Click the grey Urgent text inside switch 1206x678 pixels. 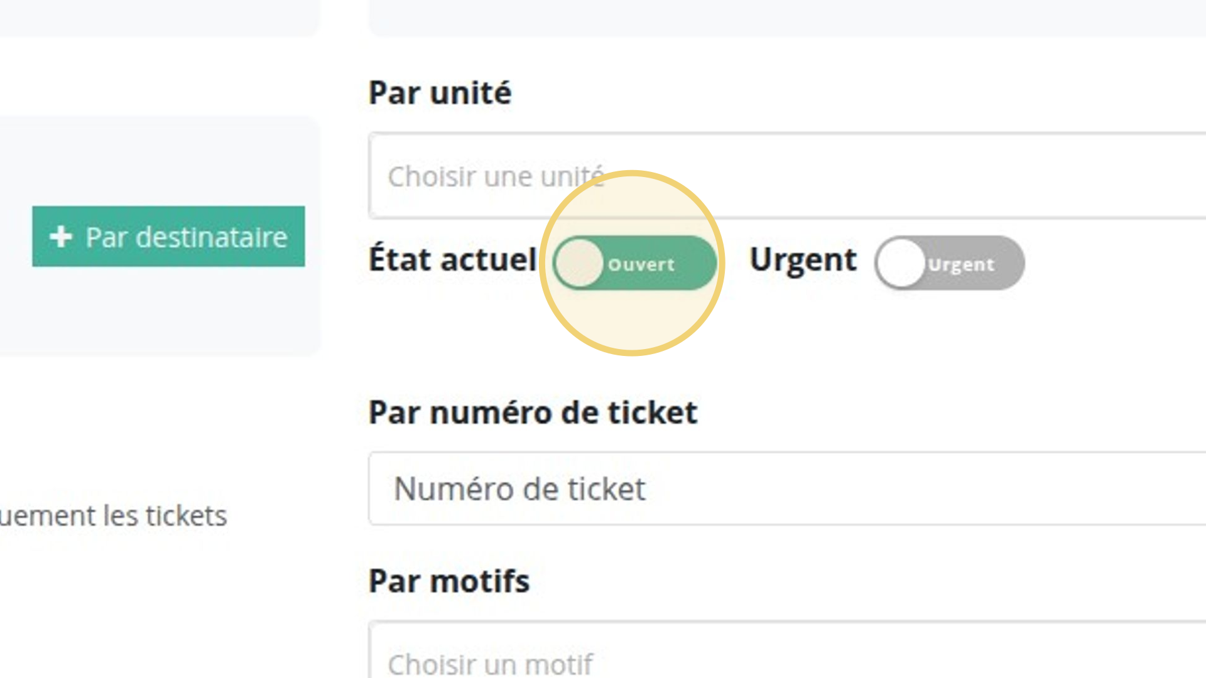(961, 264)
